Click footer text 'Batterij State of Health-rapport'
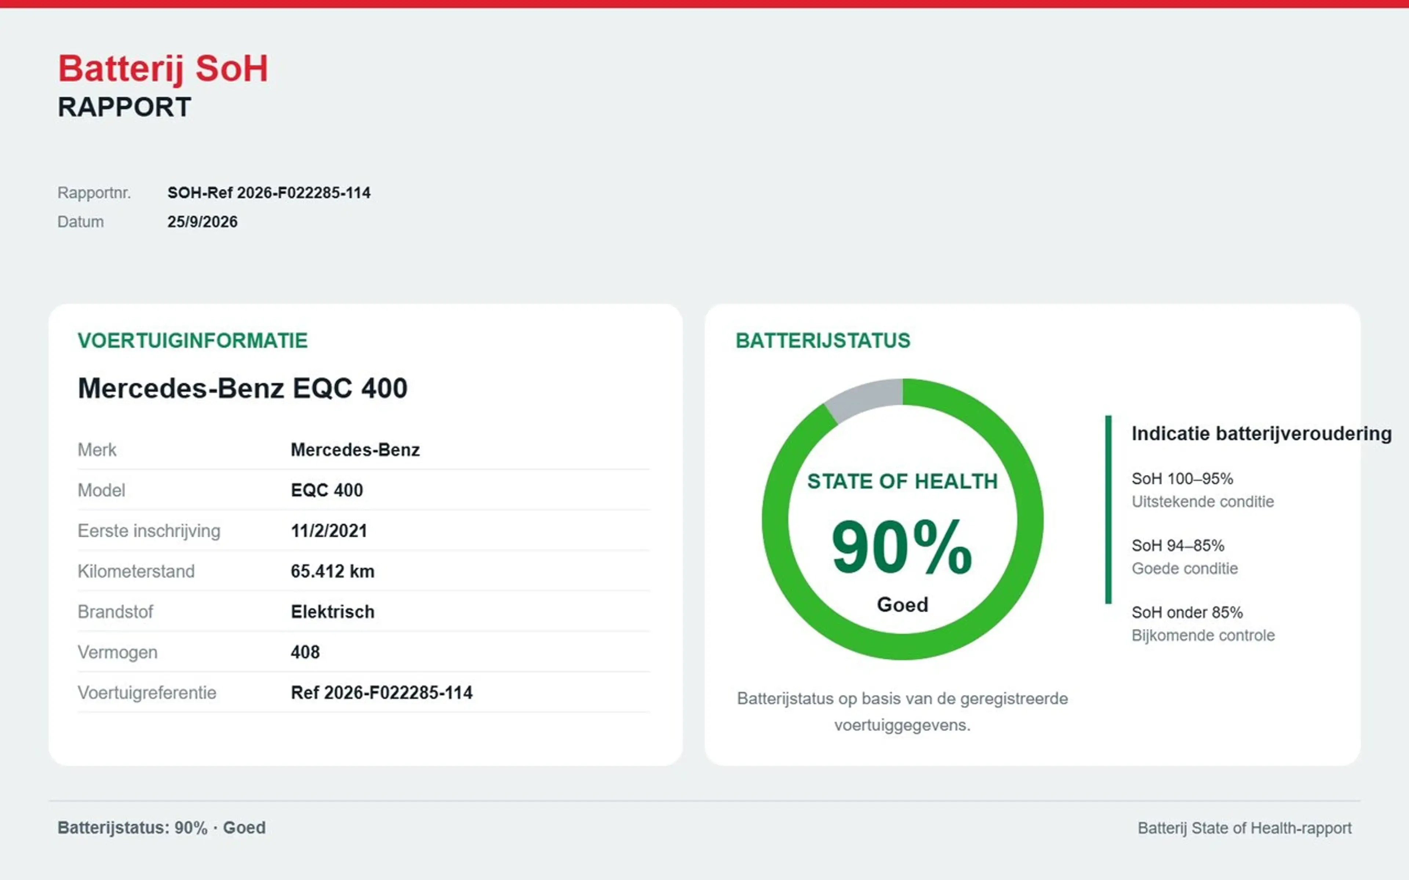The height and width of the screenshot is (880, 1409). click(1245, 828)
